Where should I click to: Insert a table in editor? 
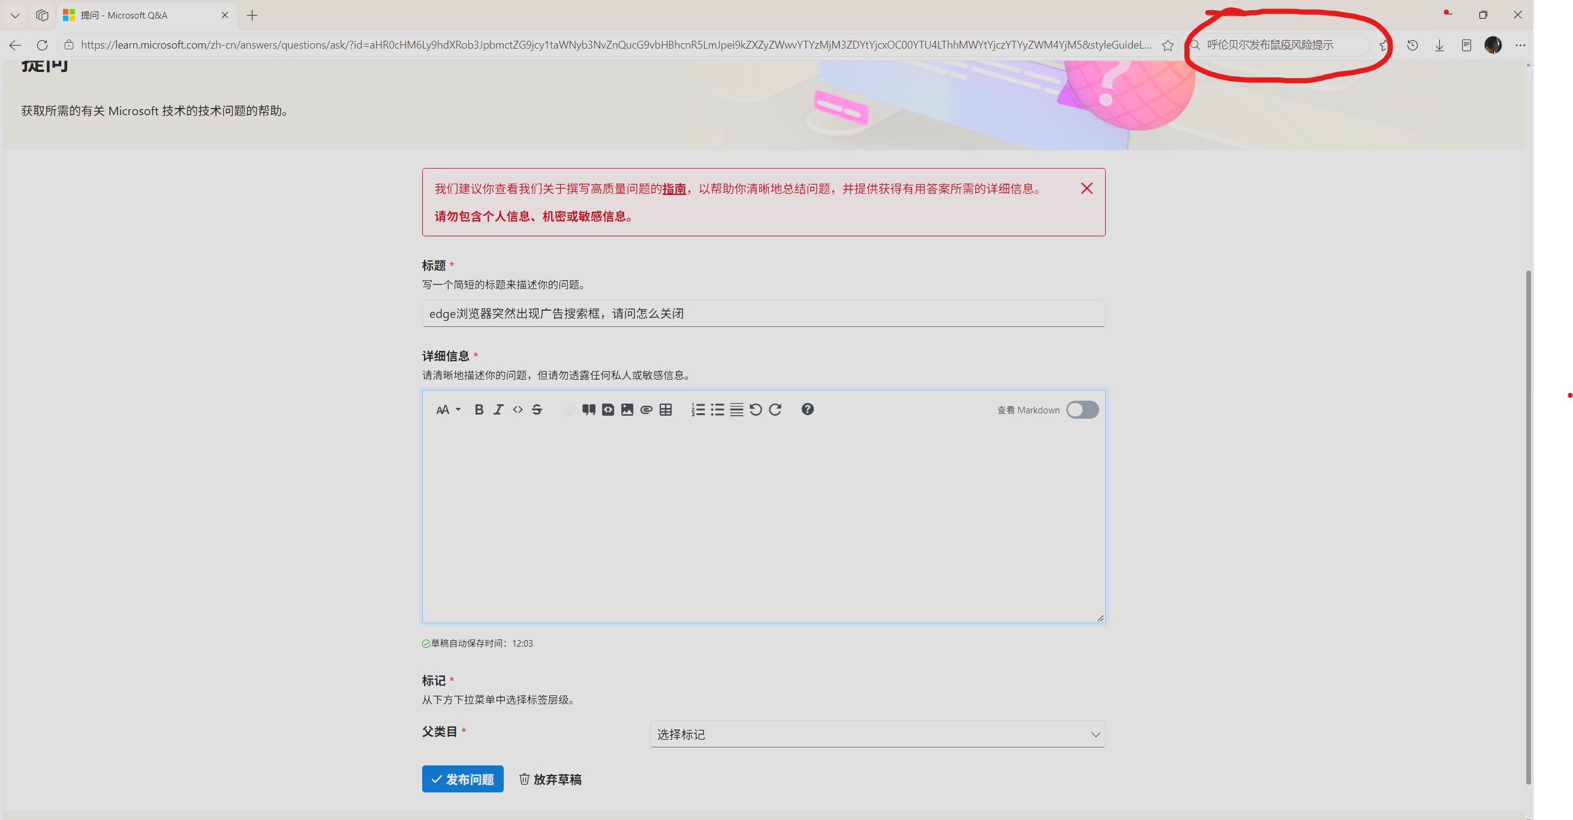(666, 410)
